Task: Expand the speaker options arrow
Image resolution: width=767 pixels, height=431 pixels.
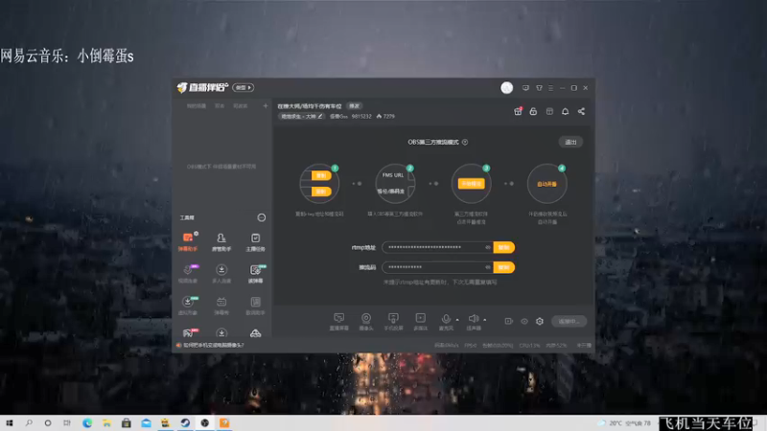Action: (485, 320)
